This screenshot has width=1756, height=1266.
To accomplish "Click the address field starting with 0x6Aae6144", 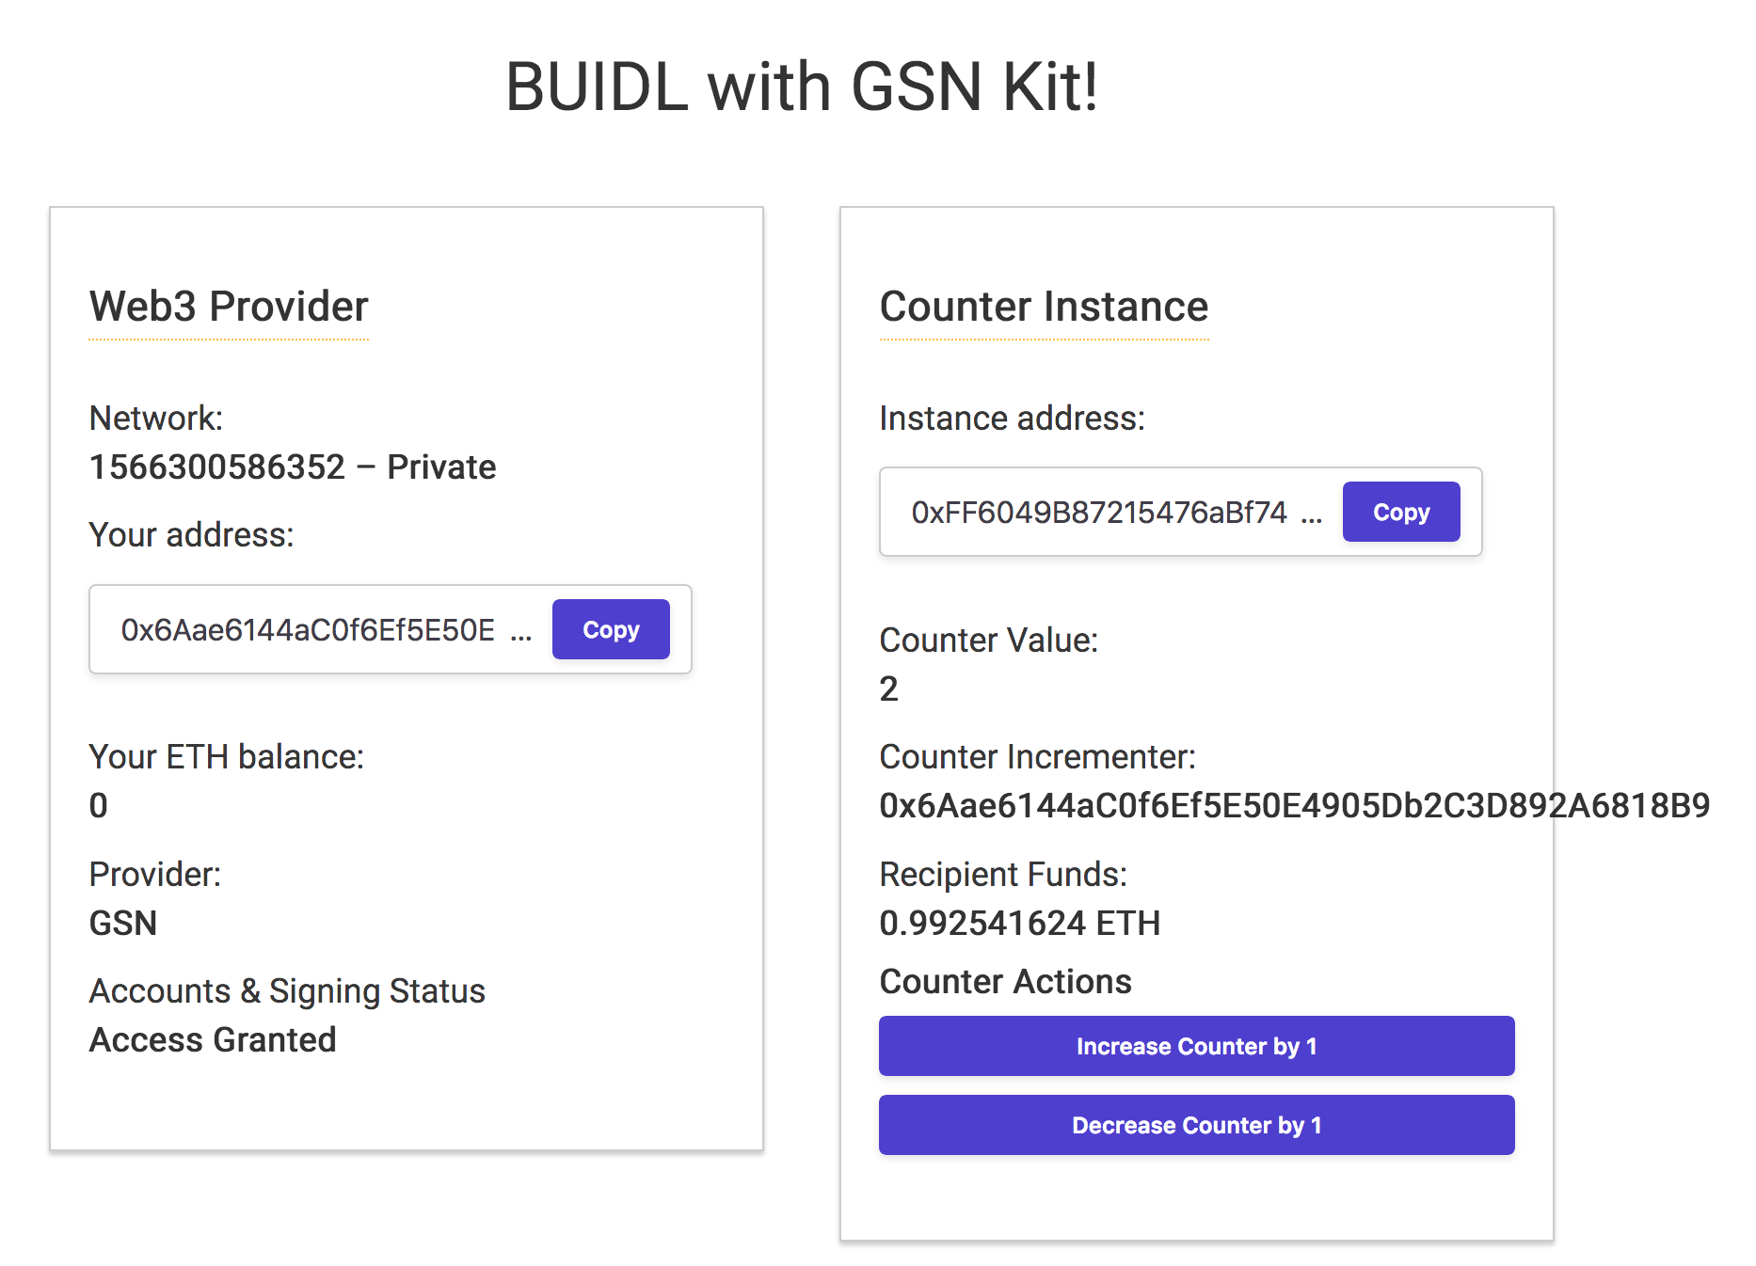I will (311, 629).
